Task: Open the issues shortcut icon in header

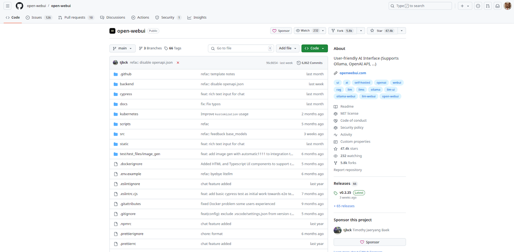Action: (478, 6)
